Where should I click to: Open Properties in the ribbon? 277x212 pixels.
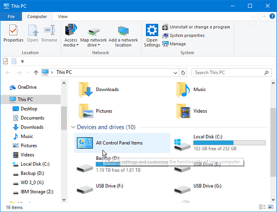[x=13, y=34]
